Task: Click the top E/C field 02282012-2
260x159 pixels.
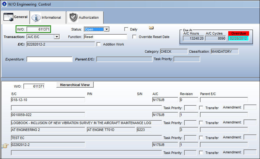Action: pos(61,44)
